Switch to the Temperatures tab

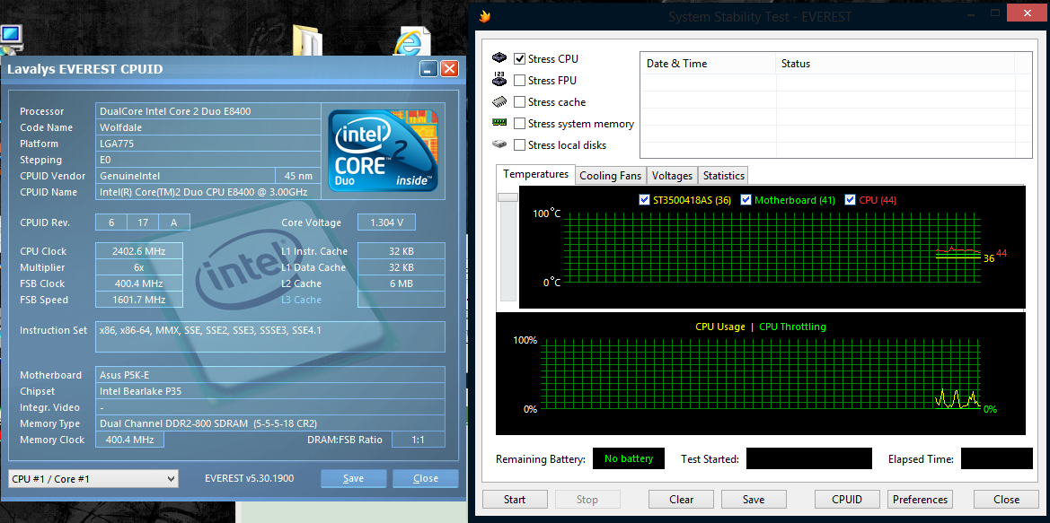click(535, 174)
